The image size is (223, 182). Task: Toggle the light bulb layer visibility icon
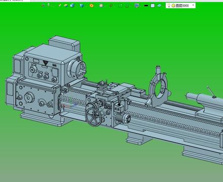click(169, 6)
